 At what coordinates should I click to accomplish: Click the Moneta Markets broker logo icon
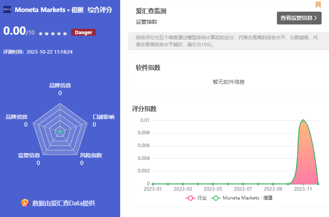[x=7, y=10]
